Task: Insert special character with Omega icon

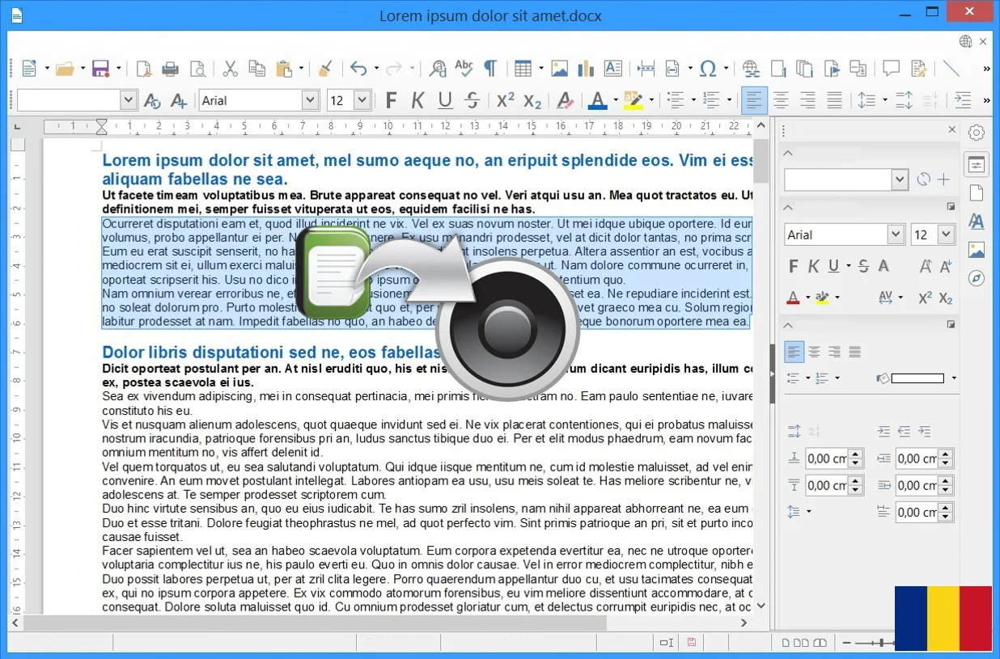Action: click(x=708, y=69)
